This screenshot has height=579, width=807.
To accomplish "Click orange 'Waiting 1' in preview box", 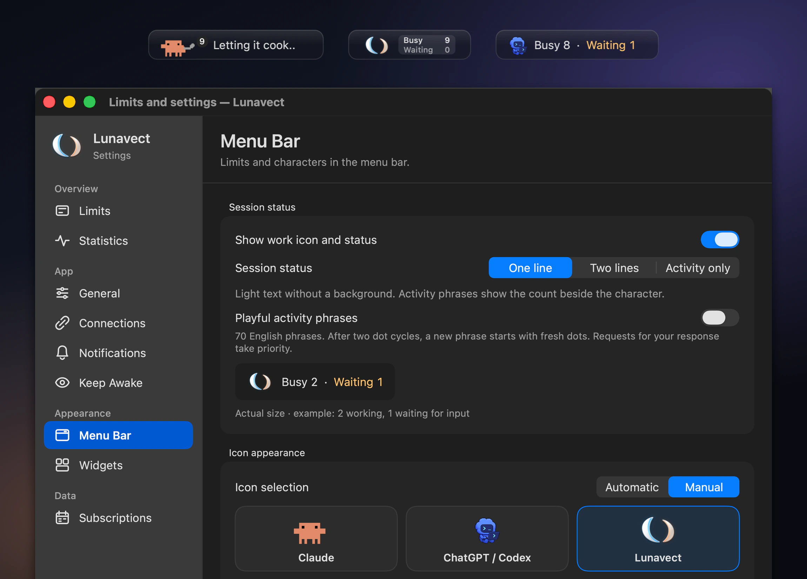I will (358, 382).
